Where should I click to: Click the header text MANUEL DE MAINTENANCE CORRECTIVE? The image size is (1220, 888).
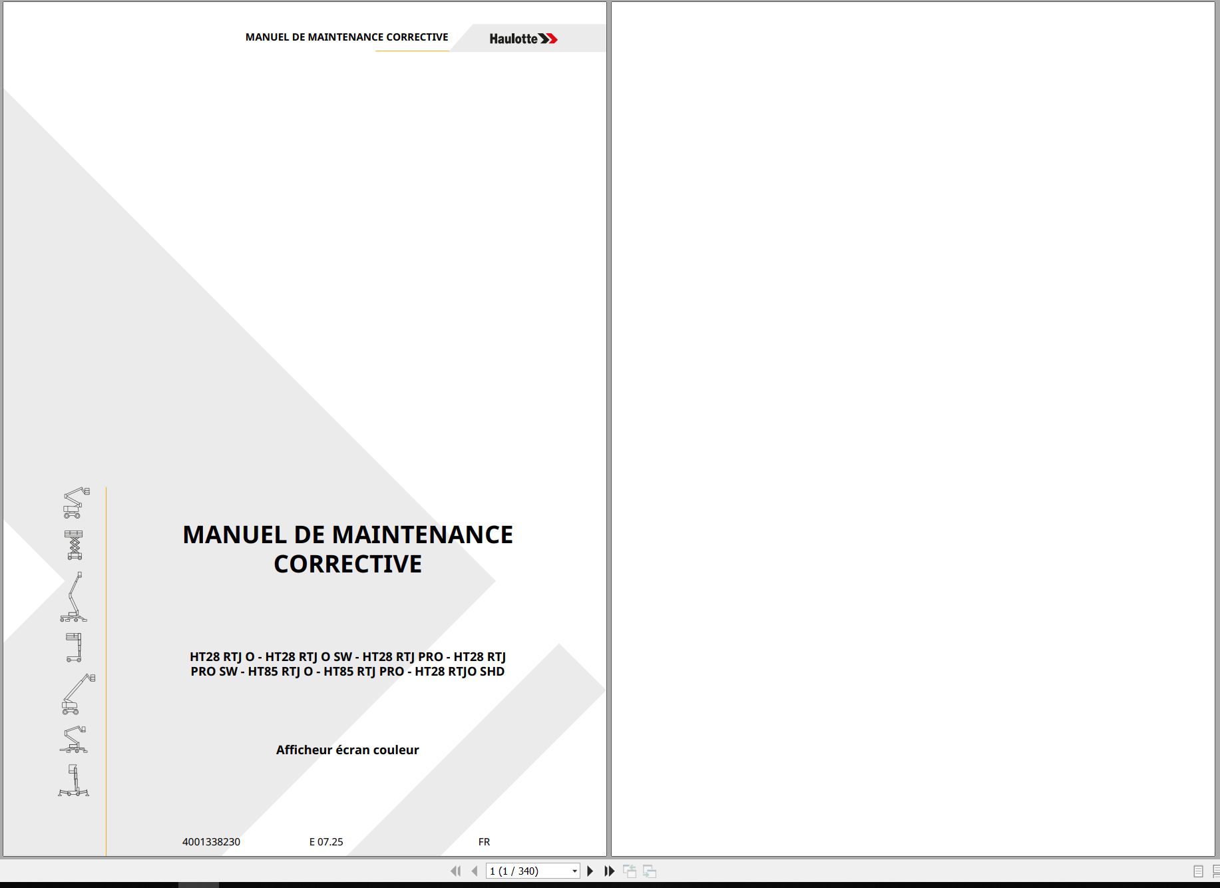pyautogui.click(x=347, y=37)
